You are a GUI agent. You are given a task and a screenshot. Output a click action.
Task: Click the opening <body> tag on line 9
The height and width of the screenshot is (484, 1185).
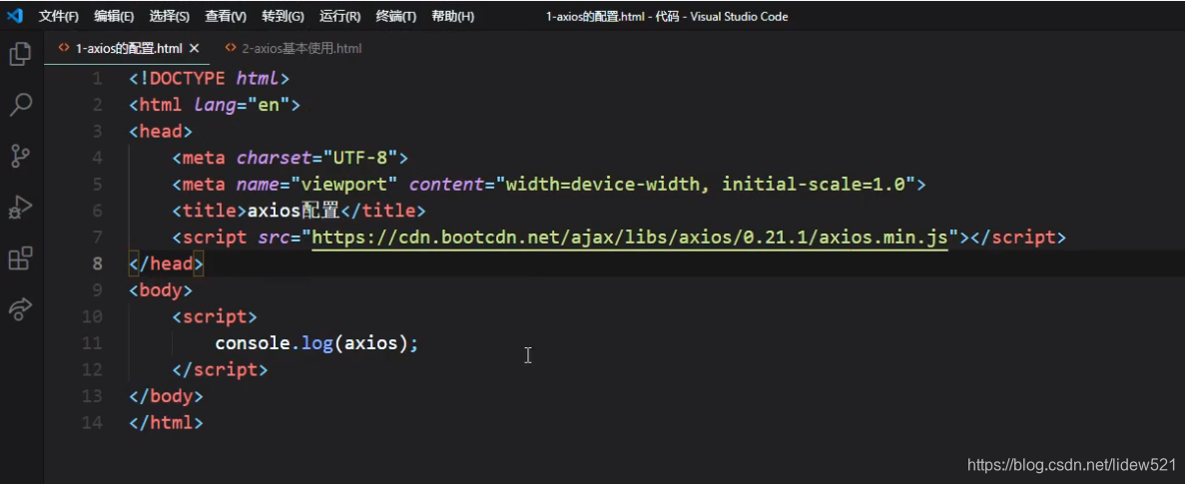[x=161, y=290]
